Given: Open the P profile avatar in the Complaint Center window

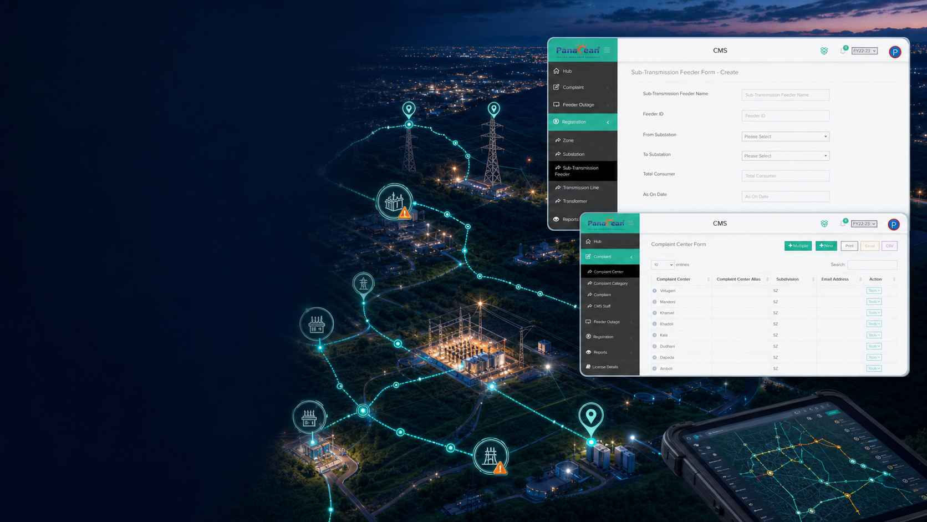Looking at the screenshot, I should click(894, 224).
